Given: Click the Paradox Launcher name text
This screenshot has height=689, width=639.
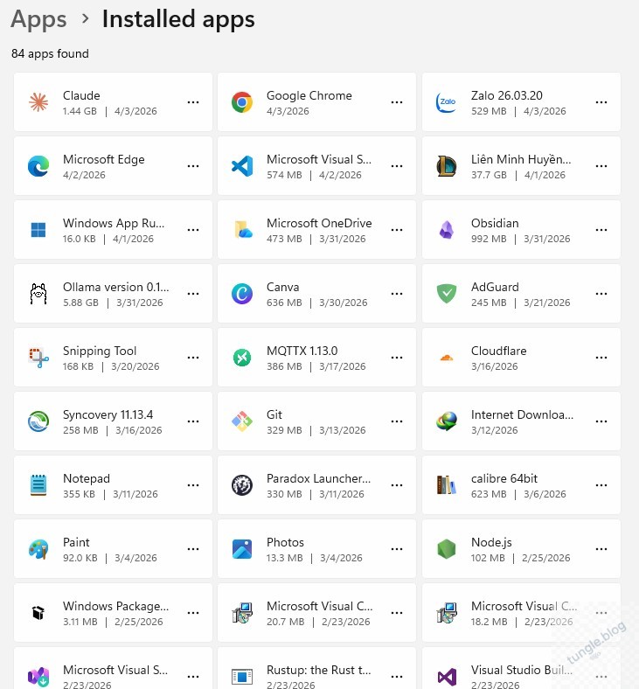Looking at the screenshot, I should click(319, 478).
